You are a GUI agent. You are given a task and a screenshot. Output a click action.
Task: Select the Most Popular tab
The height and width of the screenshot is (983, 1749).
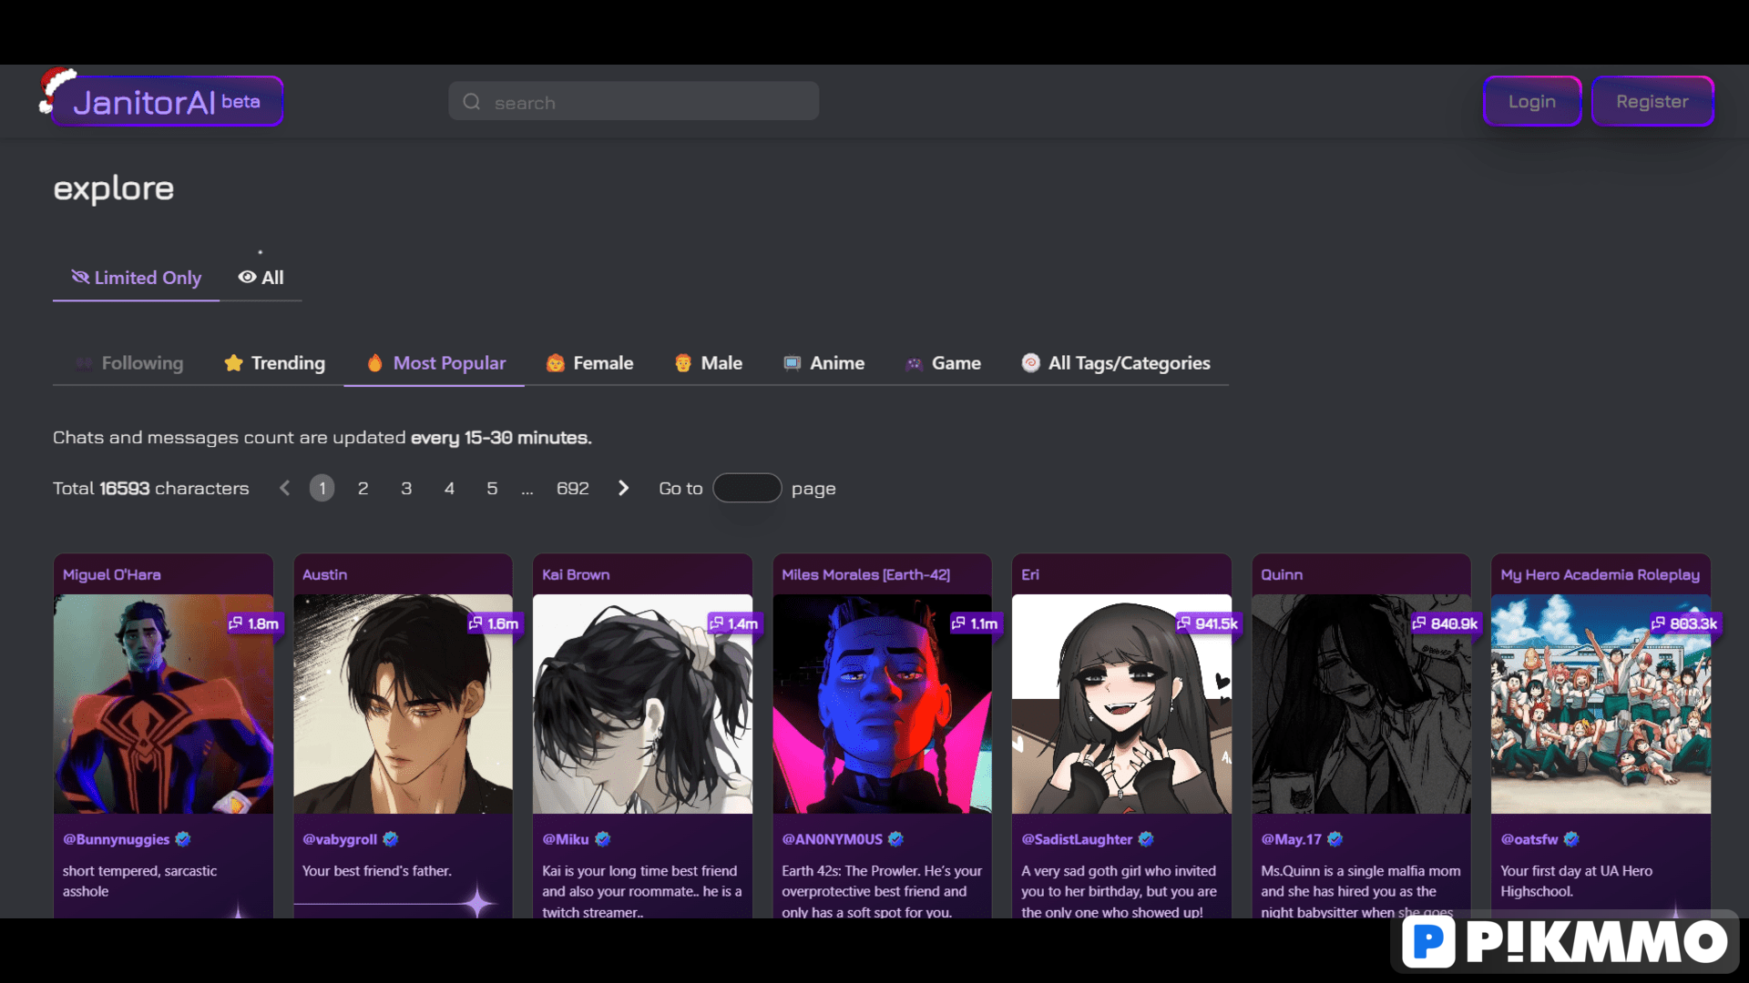[435, 363]
